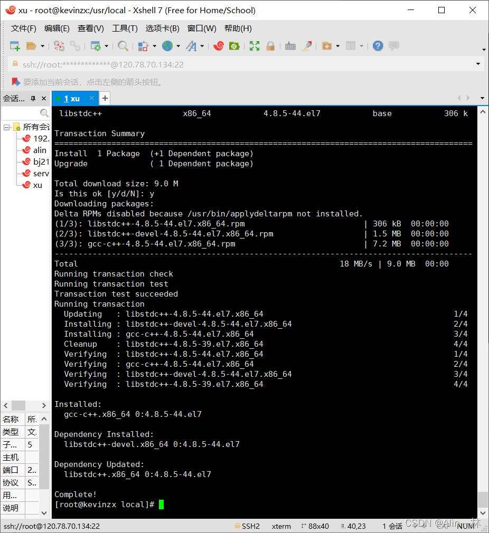
Task: Open the 选项卡(B) menu
Action: [x=162, y=28]
